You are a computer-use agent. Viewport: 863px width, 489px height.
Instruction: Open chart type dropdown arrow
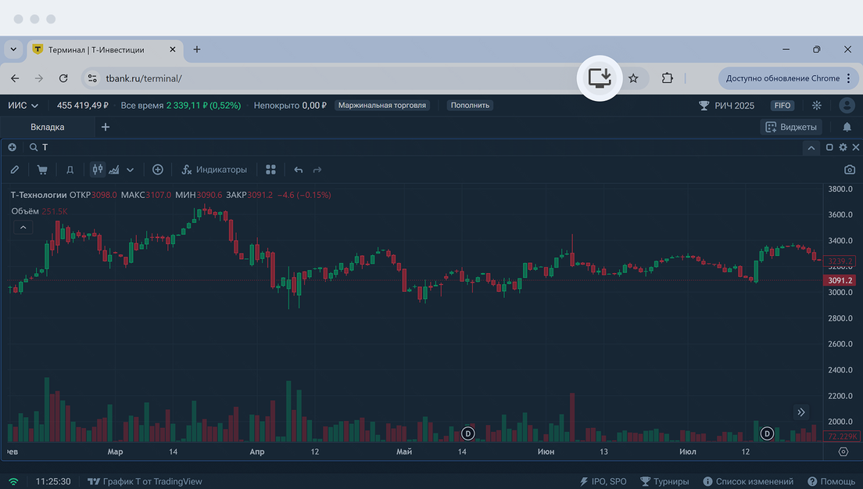131,170
